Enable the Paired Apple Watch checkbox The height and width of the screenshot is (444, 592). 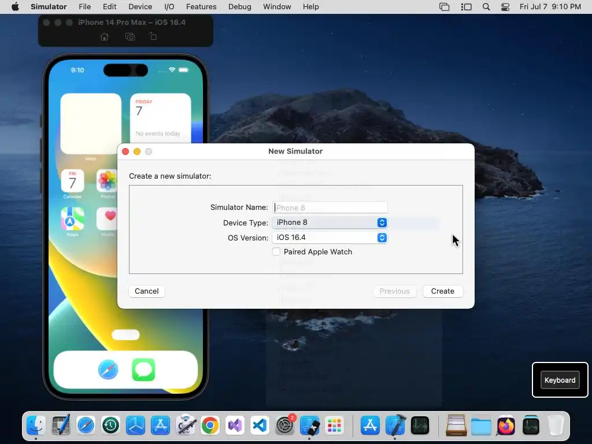tap(276, 252)
